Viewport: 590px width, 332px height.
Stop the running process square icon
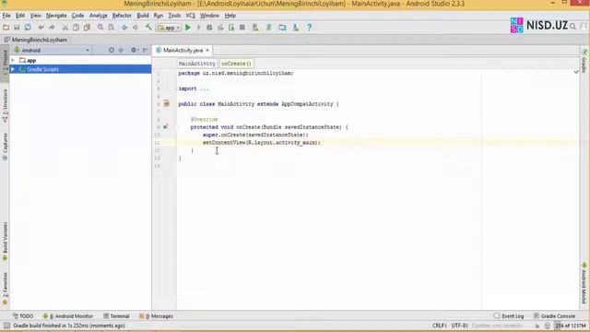242,28
